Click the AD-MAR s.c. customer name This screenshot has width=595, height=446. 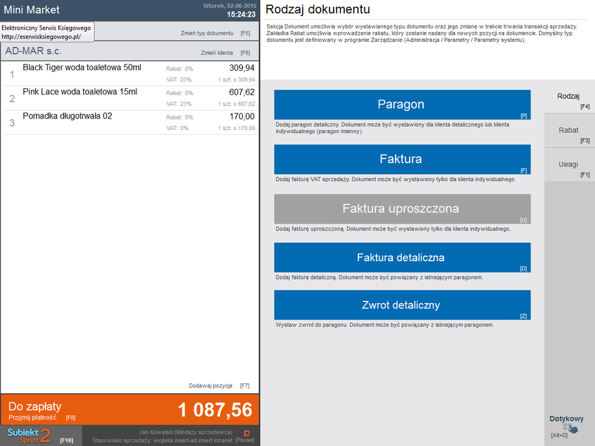(33, 51)
